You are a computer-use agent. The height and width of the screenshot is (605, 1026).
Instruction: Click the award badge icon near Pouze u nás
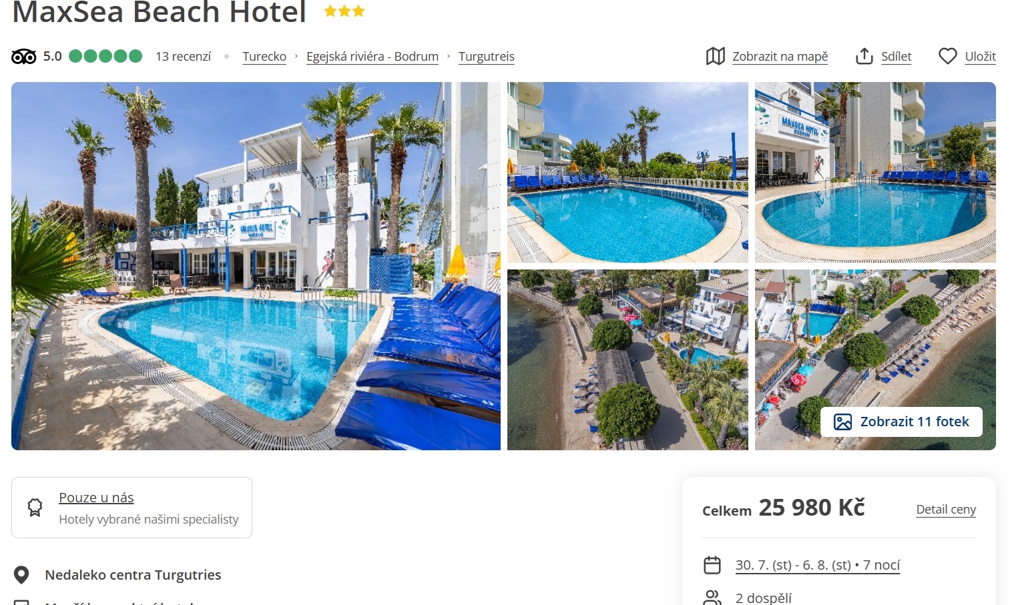pyautogui.click(x=35, y=508)
